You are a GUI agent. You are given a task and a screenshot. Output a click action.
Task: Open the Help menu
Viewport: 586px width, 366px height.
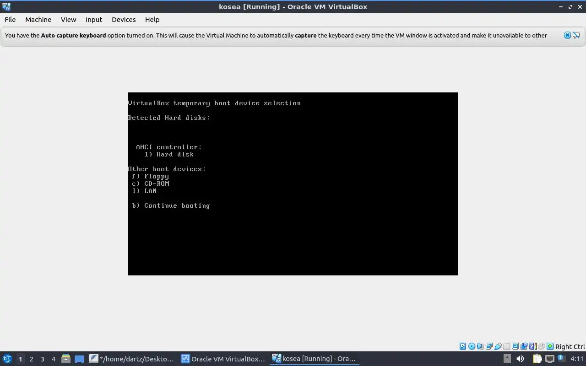click(152, 20)
